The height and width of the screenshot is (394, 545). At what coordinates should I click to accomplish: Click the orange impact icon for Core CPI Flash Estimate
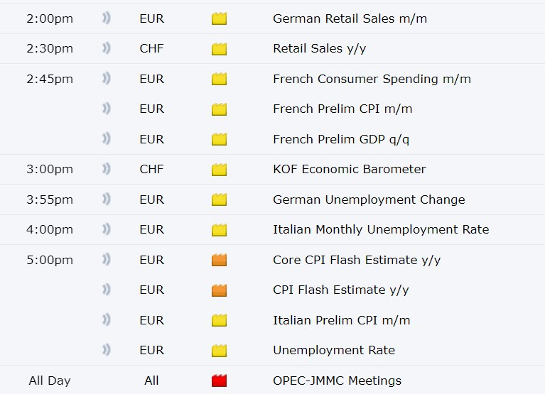pyautogui.click(x=219, y=260)
